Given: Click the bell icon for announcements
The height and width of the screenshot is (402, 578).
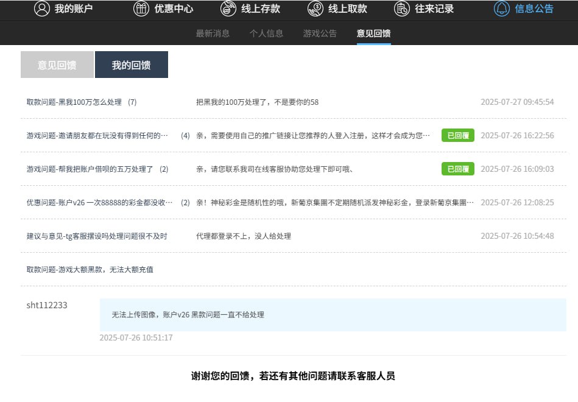Looking at the screenshot, I should 502,9.
